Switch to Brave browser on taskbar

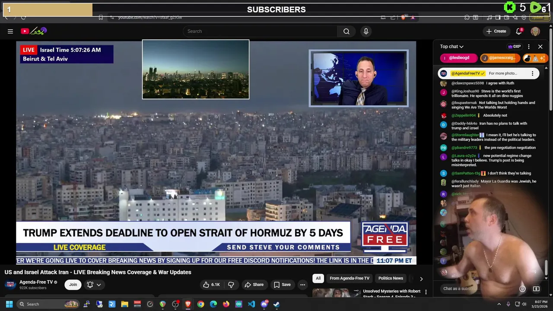188,304
